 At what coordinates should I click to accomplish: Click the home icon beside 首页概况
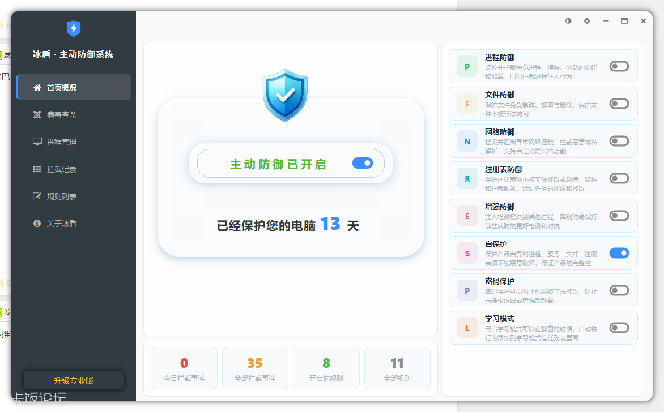[37, 88]
